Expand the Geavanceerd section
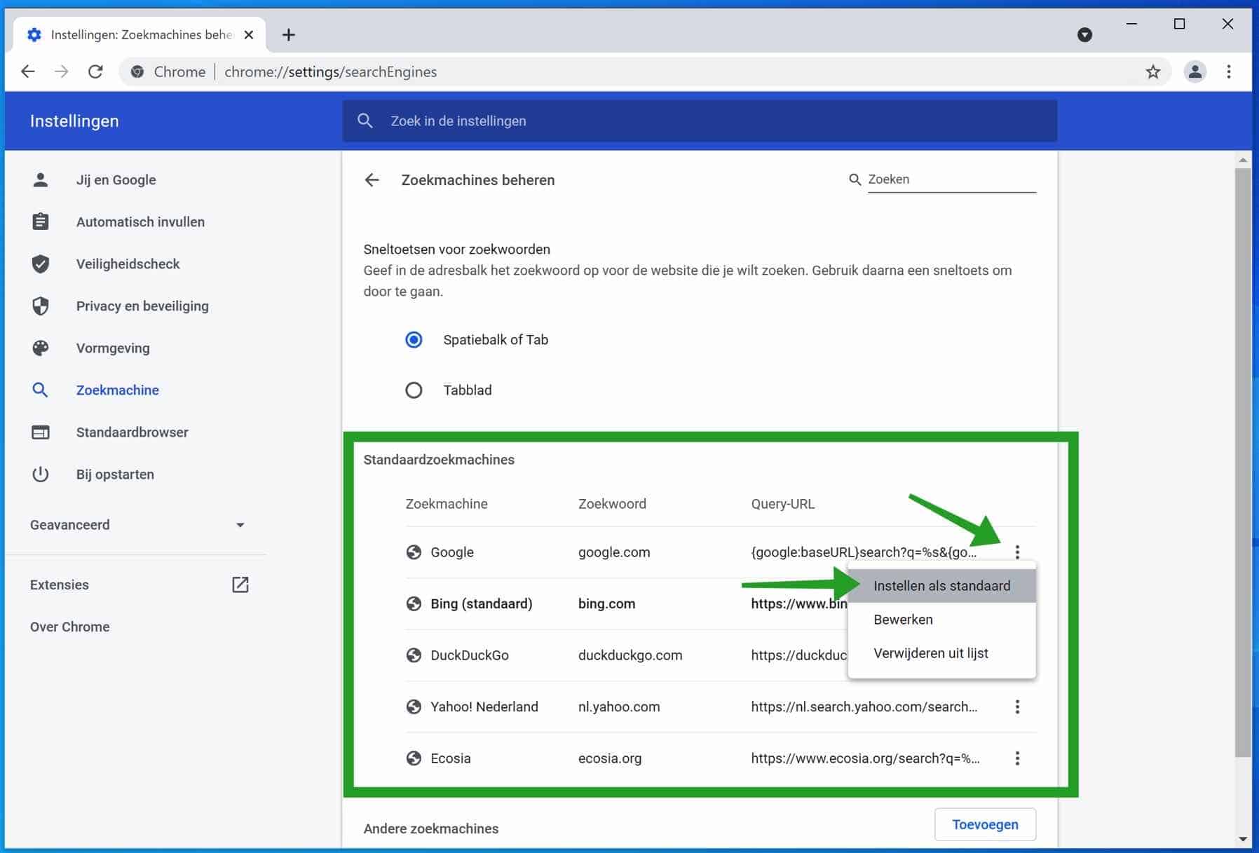This screenshot has height=853, width=1259. tap(137, 525)
